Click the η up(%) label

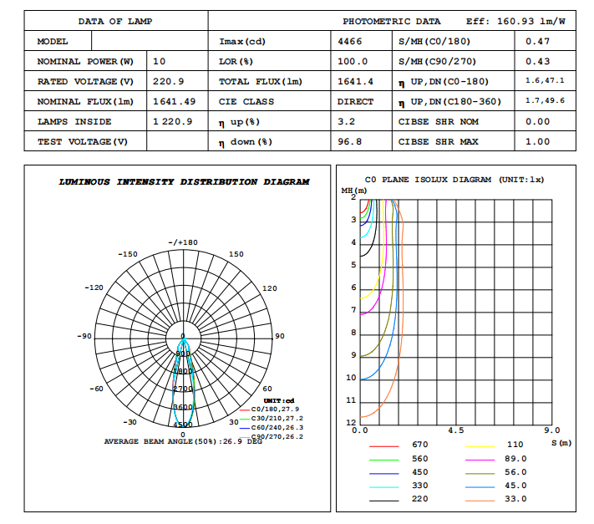[x=239, y=122]
